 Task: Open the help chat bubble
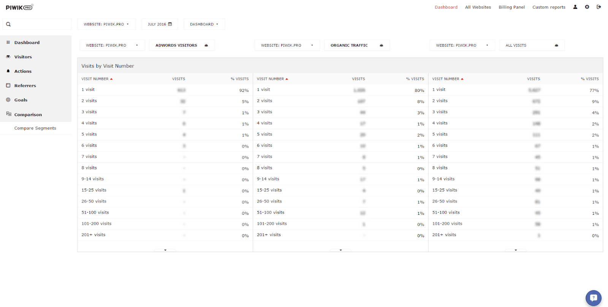pos(594,298)
